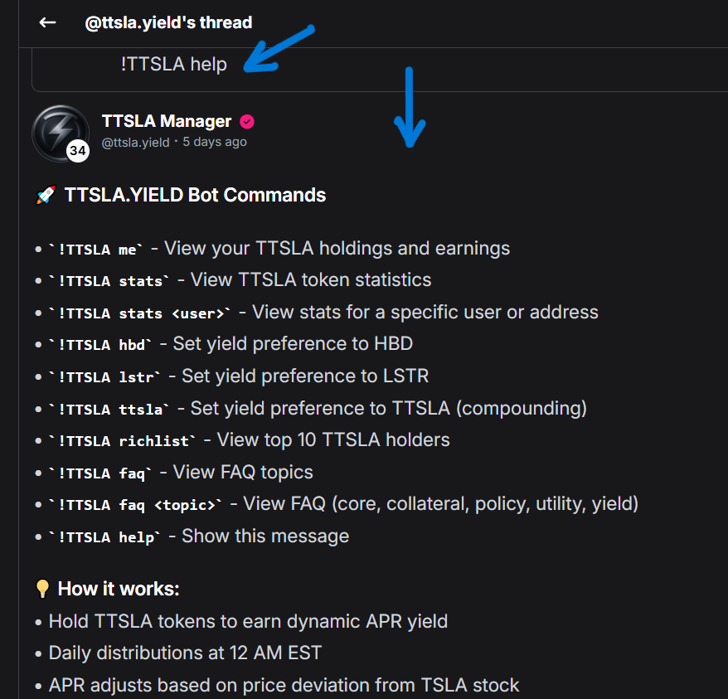Click the back arrow to leave the thread
Screen dimensions: 728x699
(47, 22)
